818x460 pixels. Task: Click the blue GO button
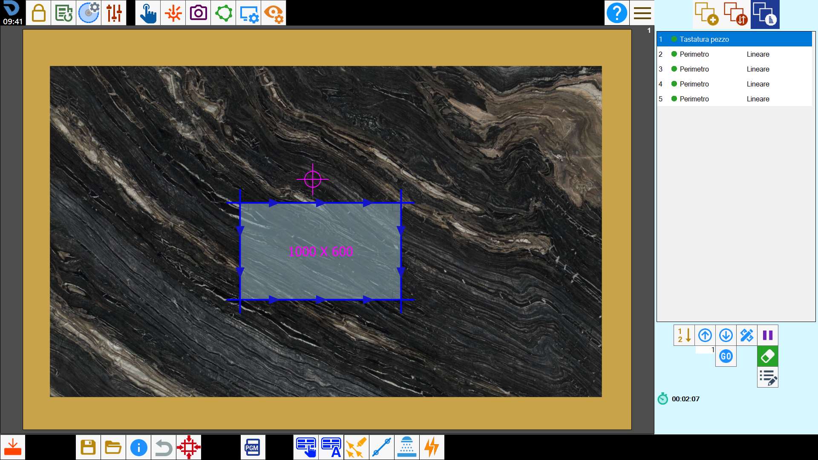pyautogui.click(x=726, y=356)
